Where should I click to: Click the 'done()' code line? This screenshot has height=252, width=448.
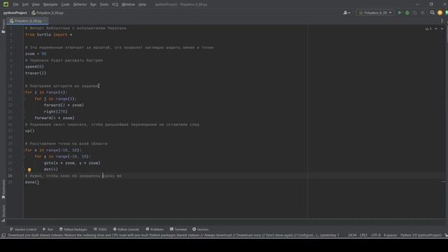click(x=31, y=182)
